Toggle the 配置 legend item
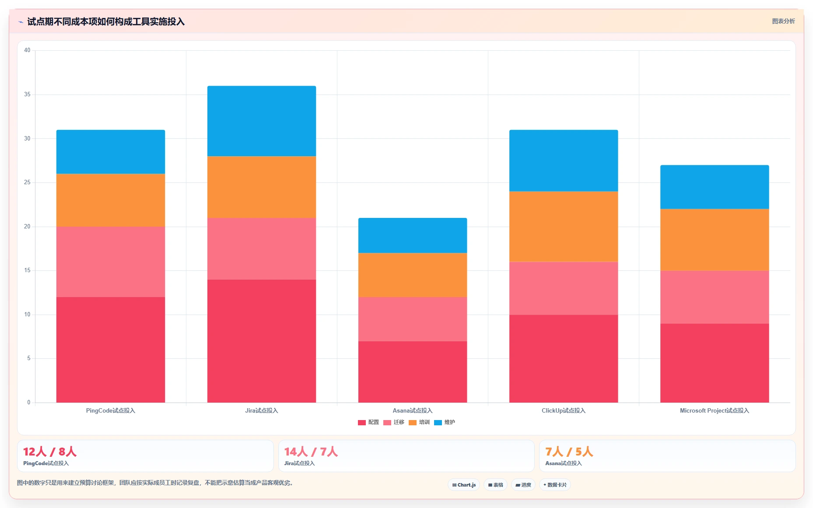813x508 pixels. [x=368, y=422]
